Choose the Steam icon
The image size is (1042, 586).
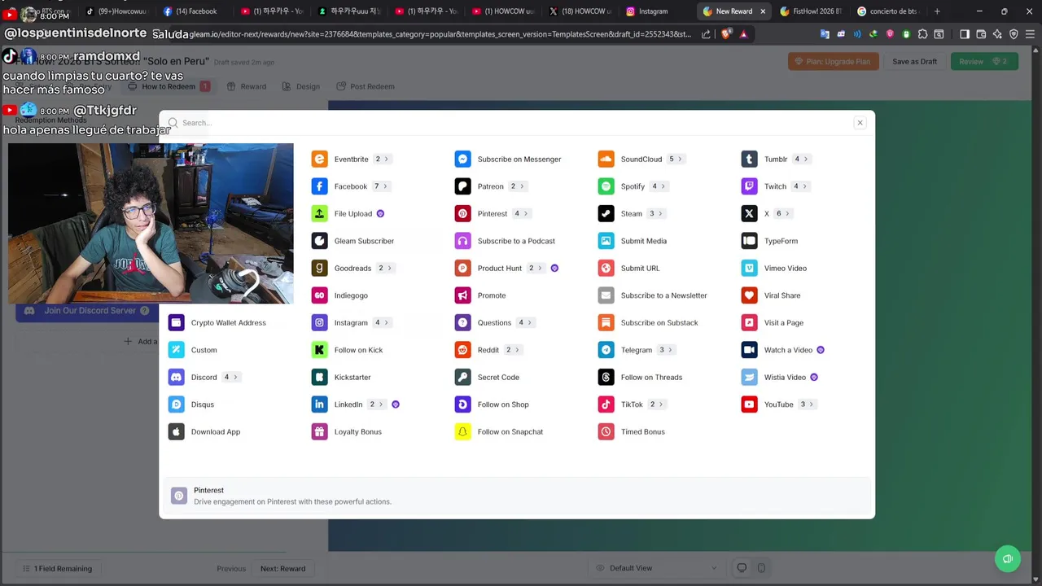pyautogui.click(x=606, y=214)
